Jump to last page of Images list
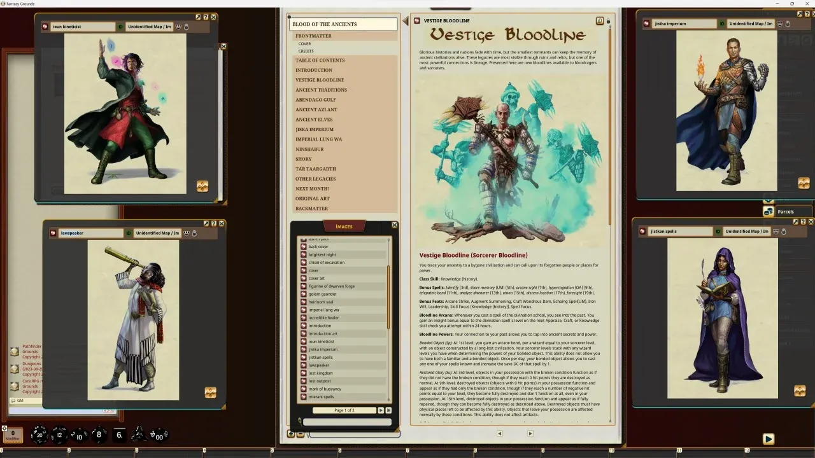815x458 pixels. click(x=388, y=410)
